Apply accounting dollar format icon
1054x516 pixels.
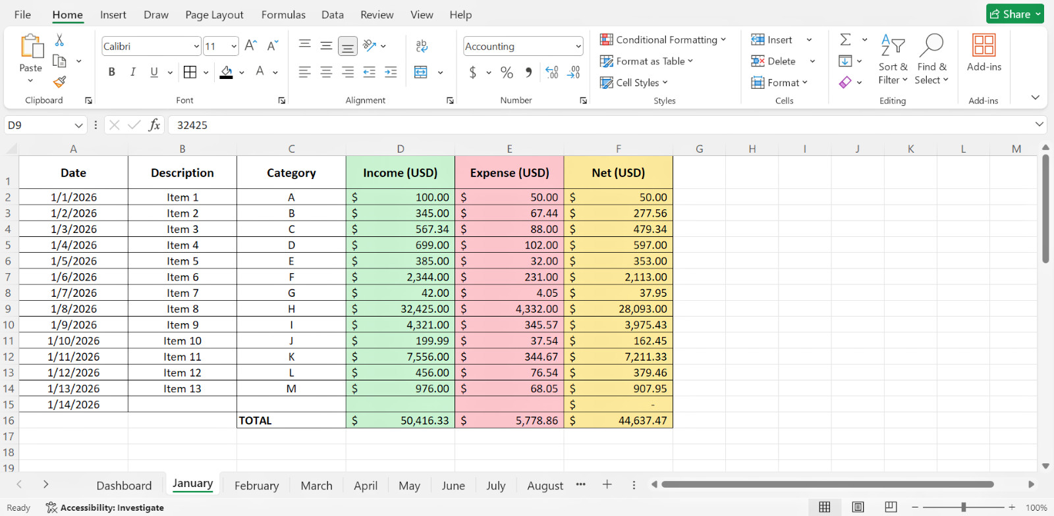coord(473,72)
